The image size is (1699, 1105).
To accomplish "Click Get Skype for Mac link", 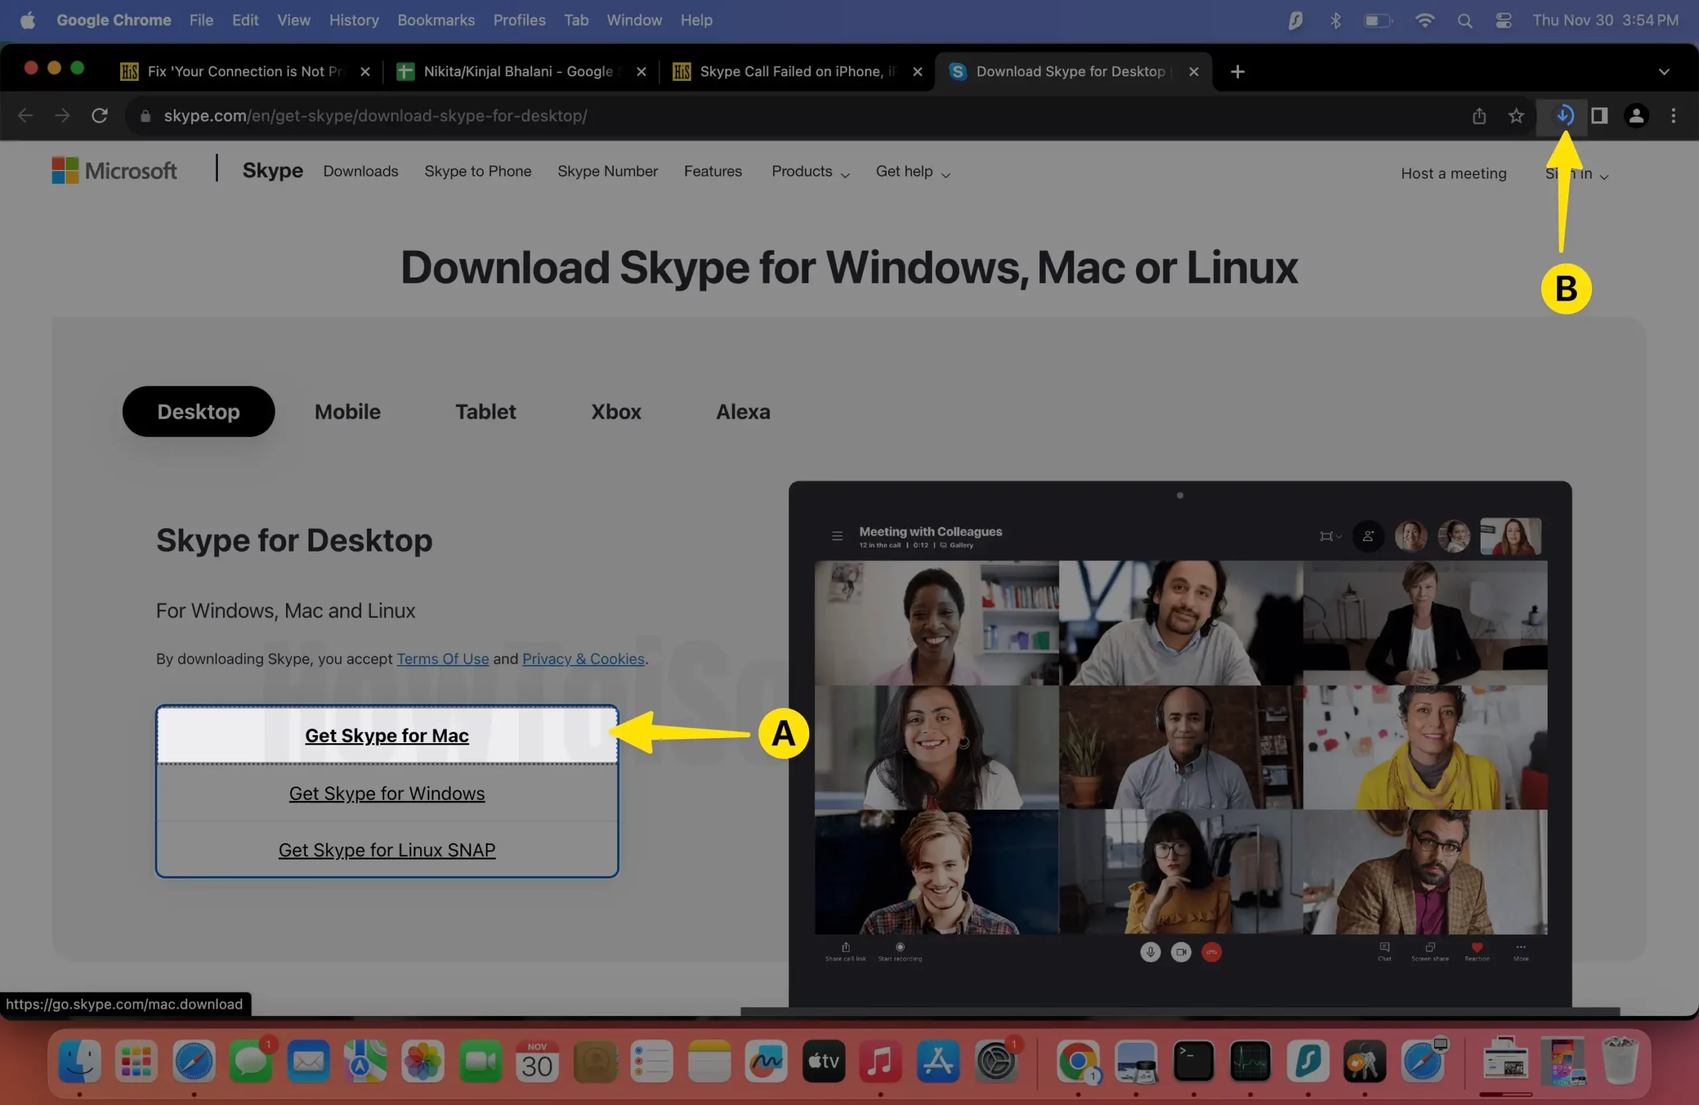I will pyautogui.click(x=386, y=735).
